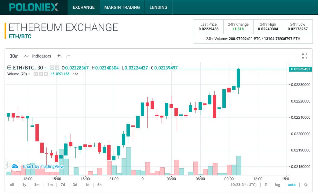Viewport: 318px width, 194px height.
Task: Click the 24hr High value 0.02240304
Action: coord(268,29)
